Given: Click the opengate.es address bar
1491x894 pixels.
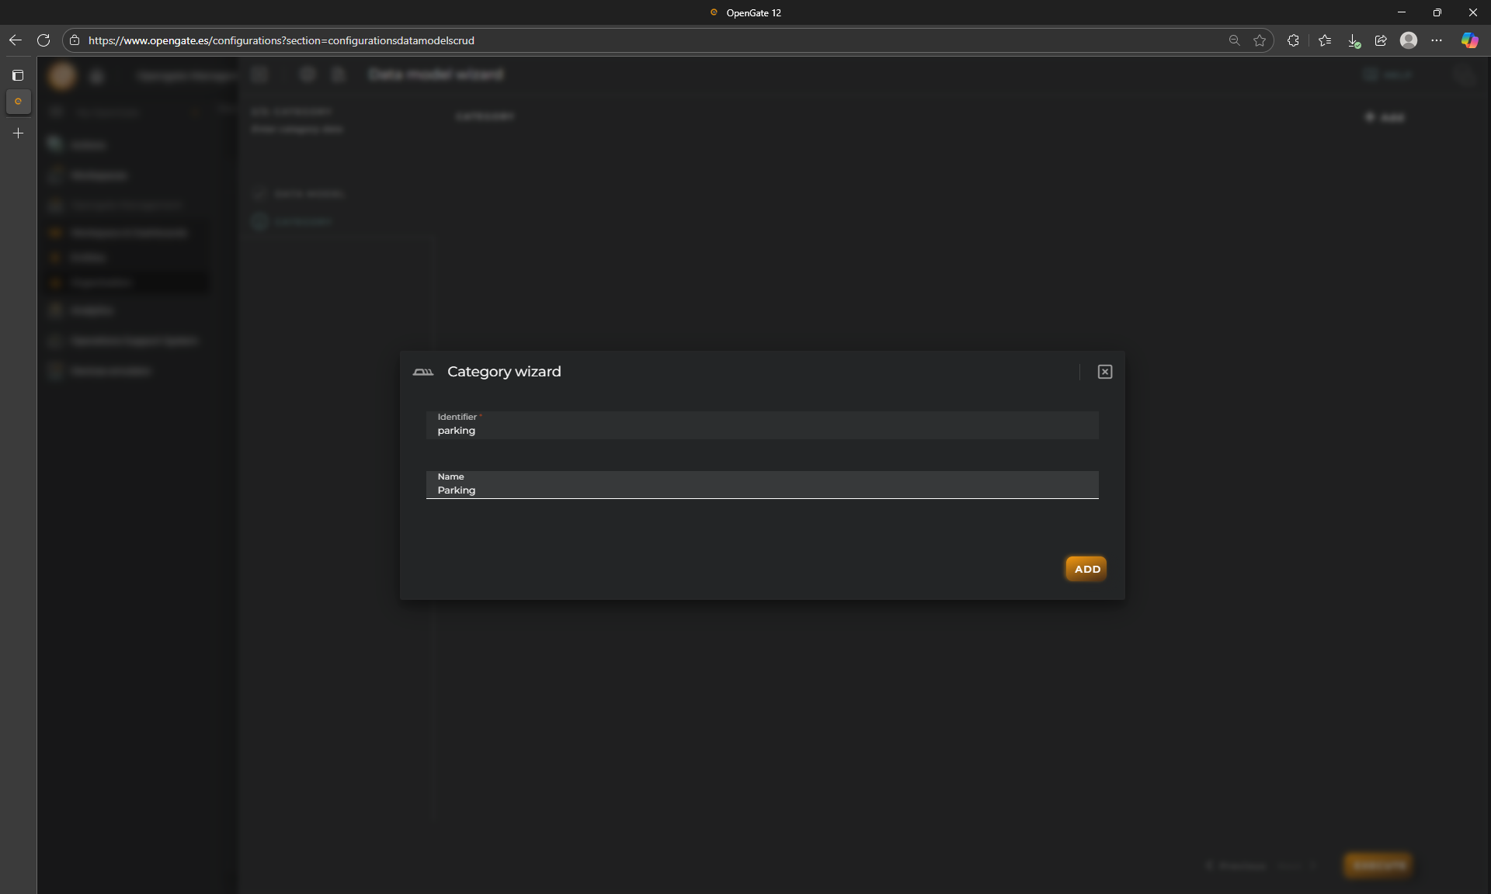Looking at the screenshot, I should (x=621, y=40).
